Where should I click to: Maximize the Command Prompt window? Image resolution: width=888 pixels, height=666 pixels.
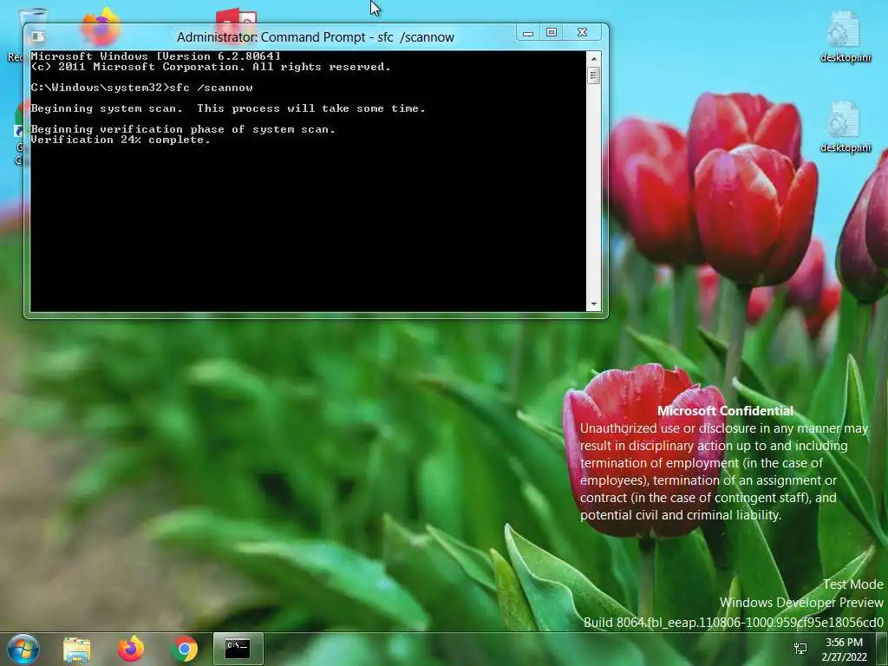point(552,33)
